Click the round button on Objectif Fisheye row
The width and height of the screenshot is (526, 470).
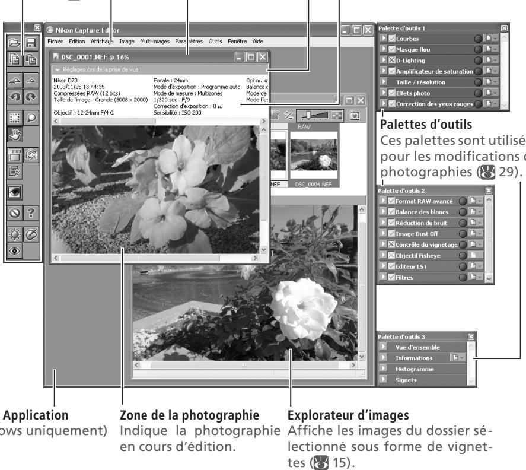463,256
